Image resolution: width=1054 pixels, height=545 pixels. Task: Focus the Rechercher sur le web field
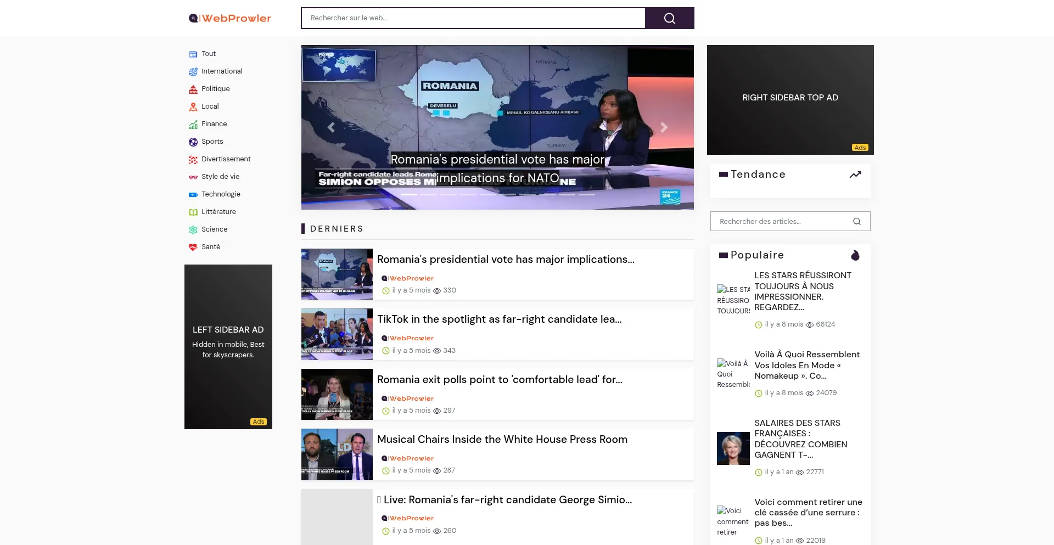(473, 18)
